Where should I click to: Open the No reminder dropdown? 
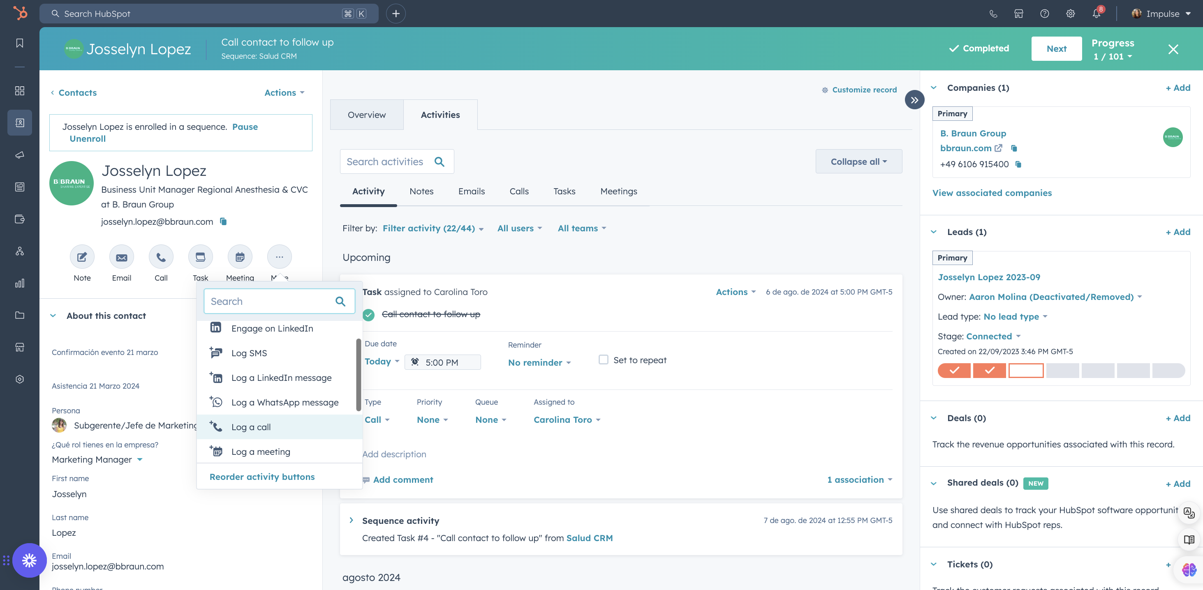539,363
